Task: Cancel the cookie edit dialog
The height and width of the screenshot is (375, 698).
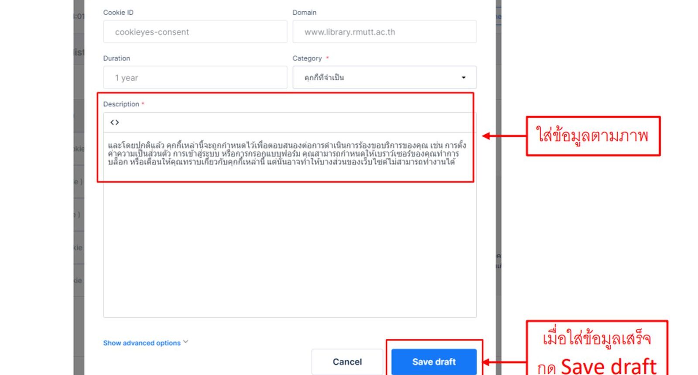Action: [347, 361]
